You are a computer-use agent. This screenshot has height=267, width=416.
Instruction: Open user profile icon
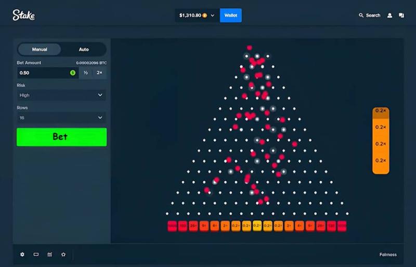tap(389, 16)
